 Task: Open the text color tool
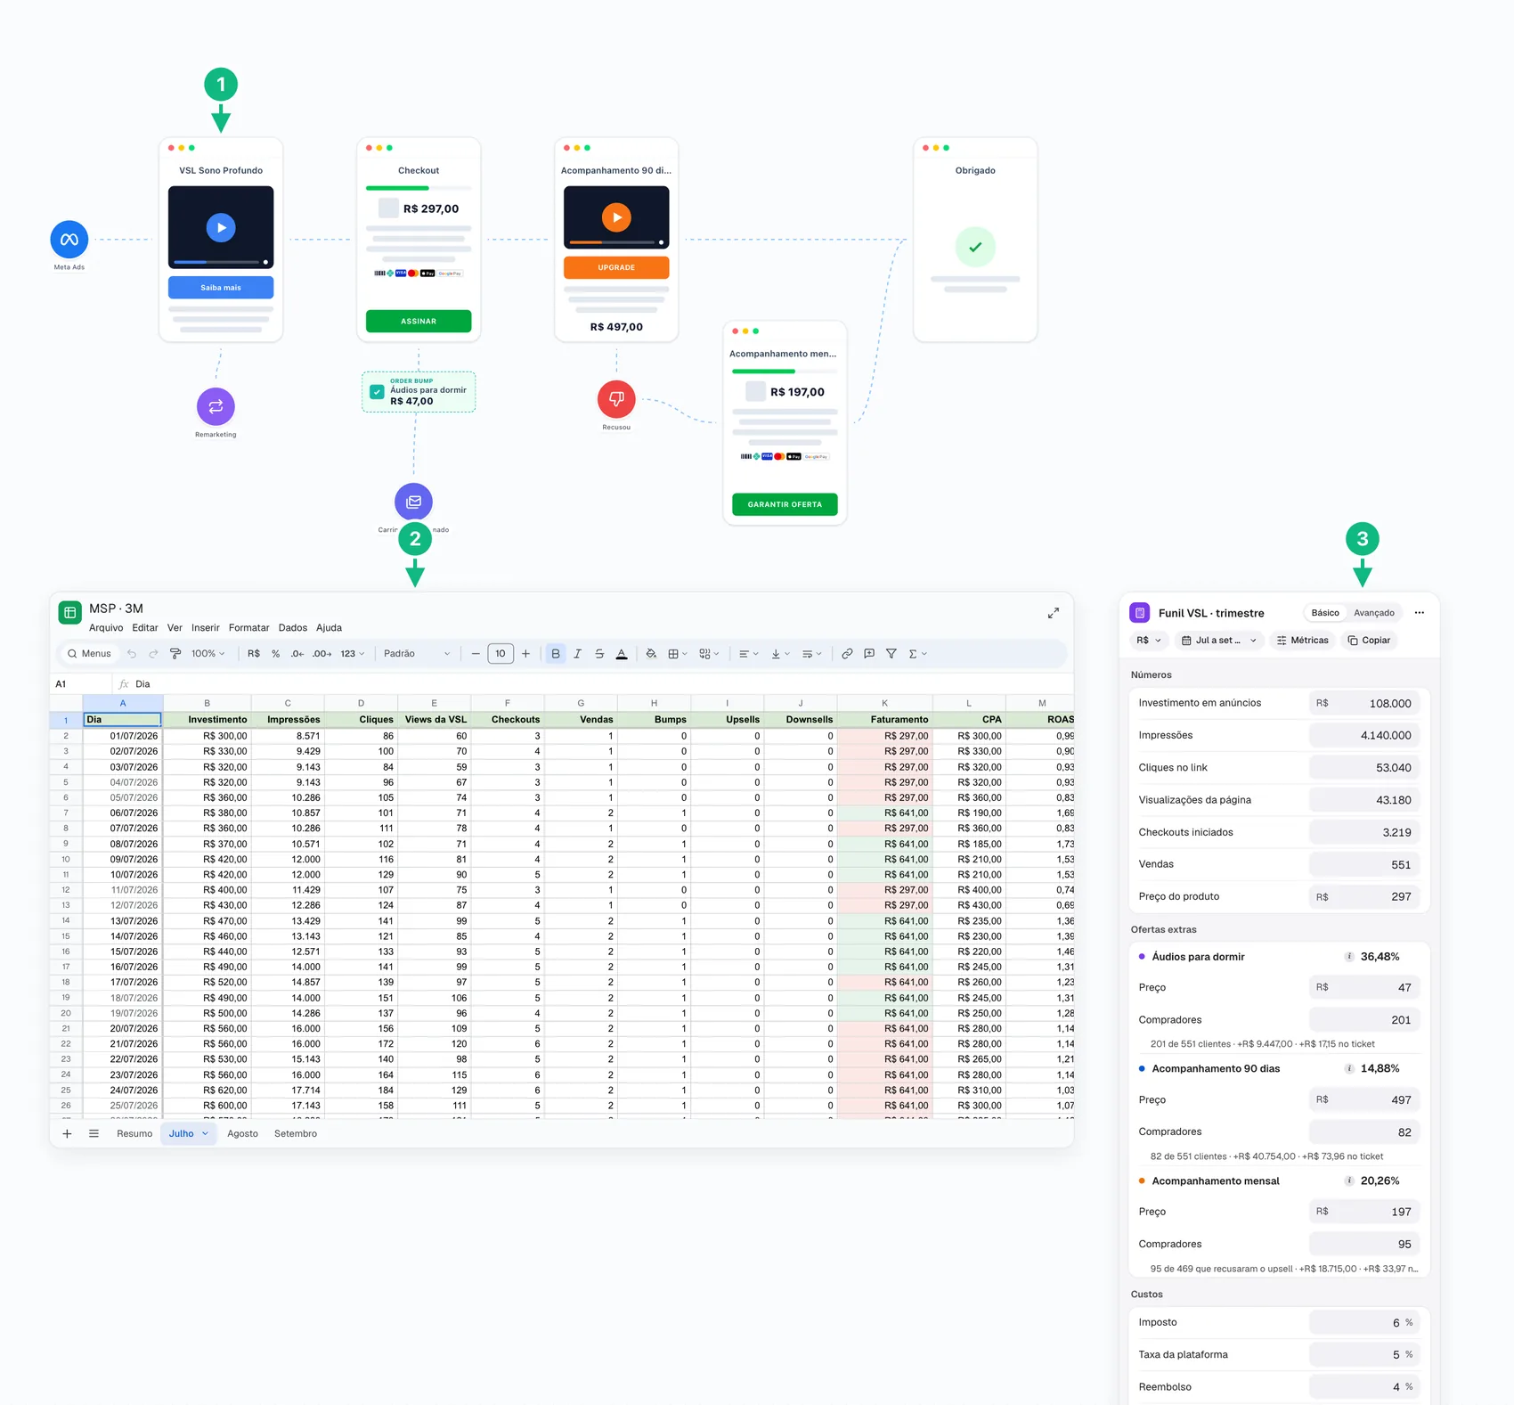click(x=622, y=654)
